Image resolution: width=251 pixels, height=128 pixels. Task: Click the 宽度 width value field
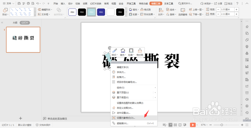click(227, 14)
